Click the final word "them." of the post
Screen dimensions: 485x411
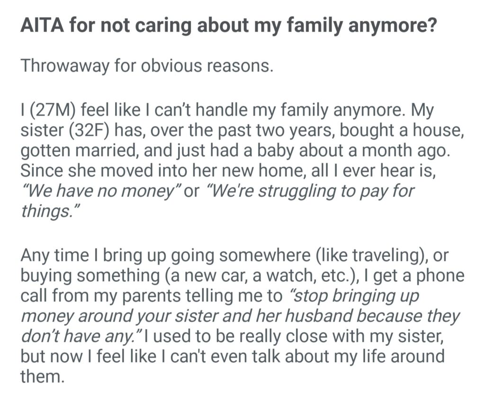(x=42, y=376)
